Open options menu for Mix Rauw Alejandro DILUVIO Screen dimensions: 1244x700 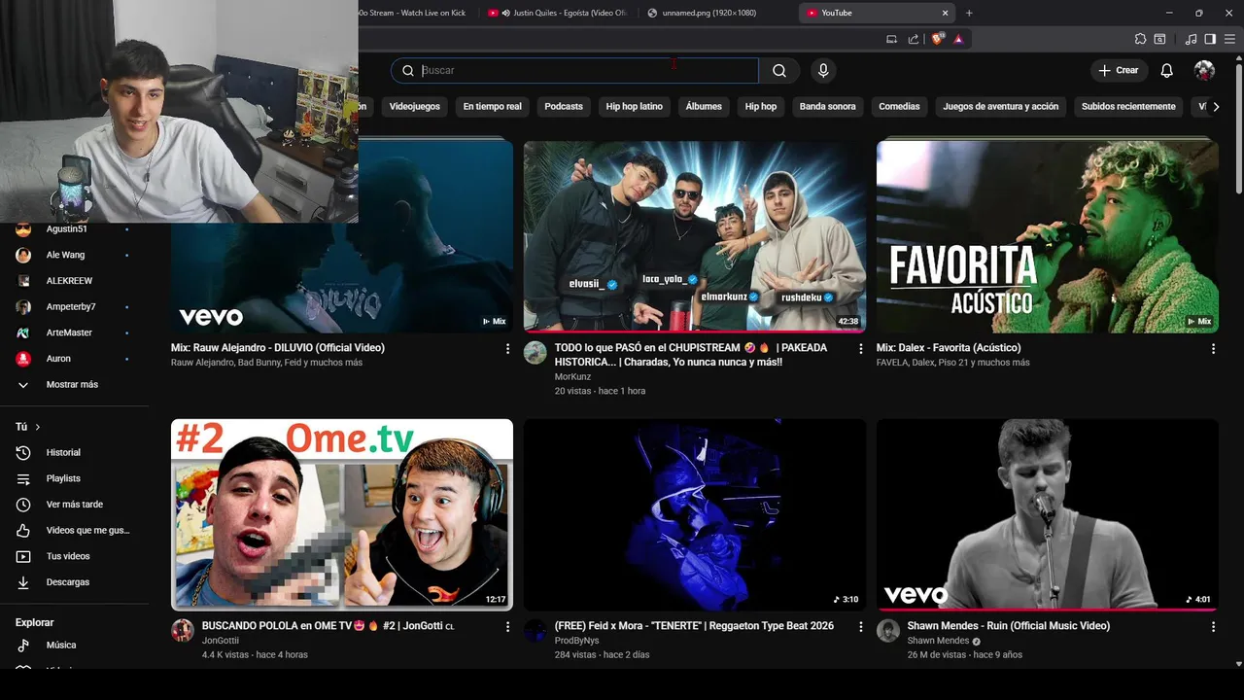click(507, 348)
